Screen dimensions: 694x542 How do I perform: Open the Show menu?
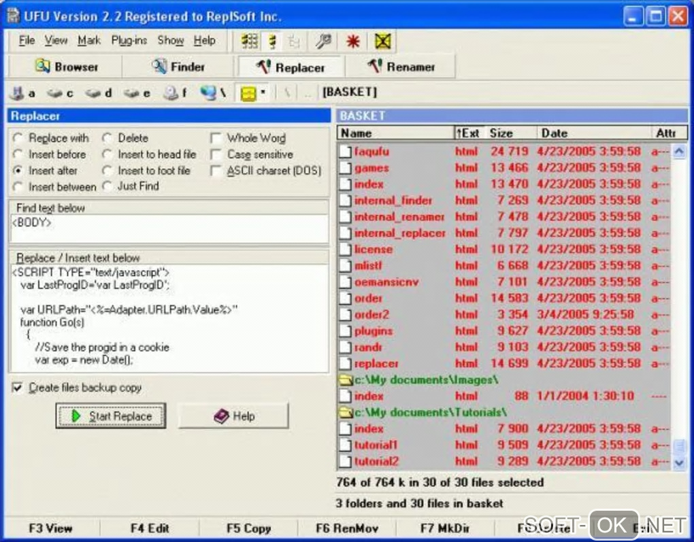click(170, 40)
